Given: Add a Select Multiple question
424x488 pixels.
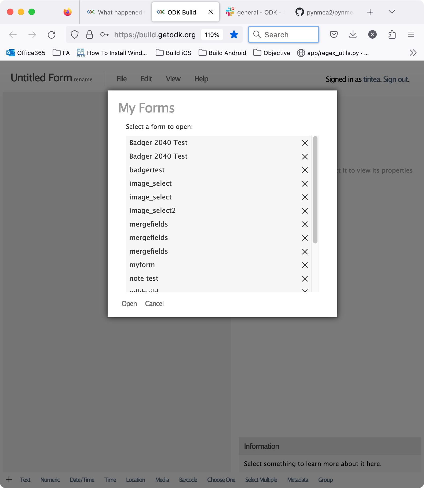Looking at the screenshot, I should (261, 480).
